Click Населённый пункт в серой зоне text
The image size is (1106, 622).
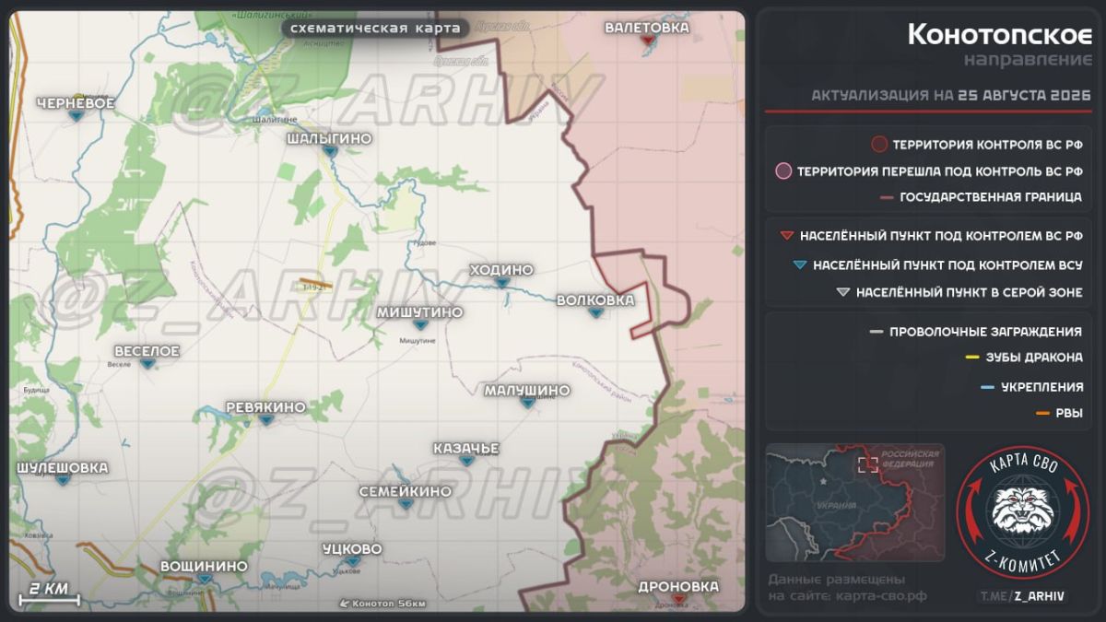click(970, 293)
